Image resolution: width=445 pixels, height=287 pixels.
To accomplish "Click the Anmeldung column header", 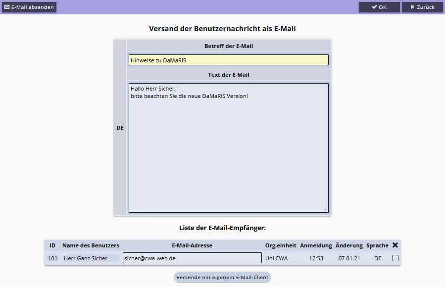I will 316,245.
